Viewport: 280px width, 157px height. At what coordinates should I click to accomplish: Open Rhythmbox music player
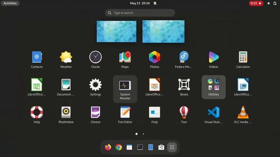pos(66,115)
